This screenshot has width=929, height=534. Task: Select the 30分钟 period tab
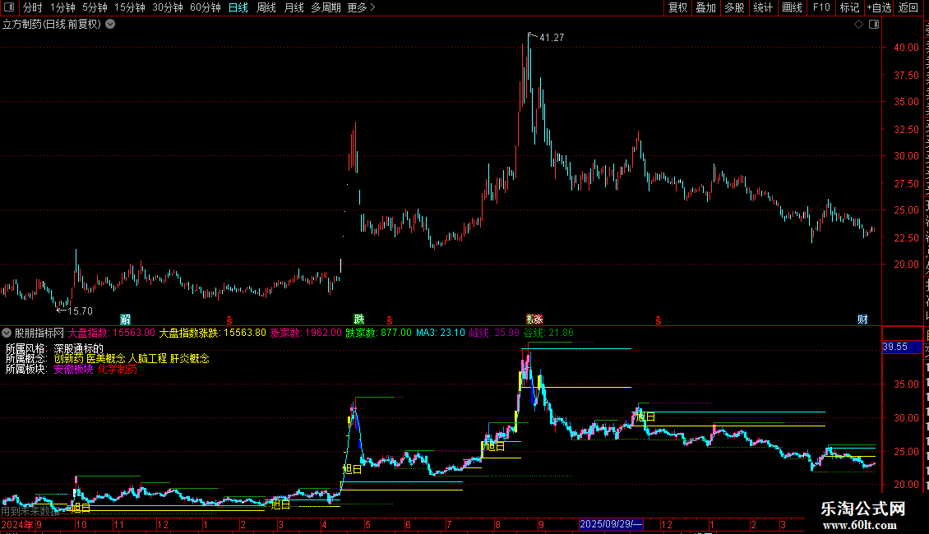pos(168,7)
